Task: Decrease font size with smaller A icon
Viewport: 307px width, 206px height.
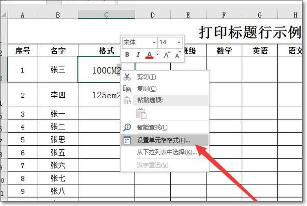Action: click(178, 55)
